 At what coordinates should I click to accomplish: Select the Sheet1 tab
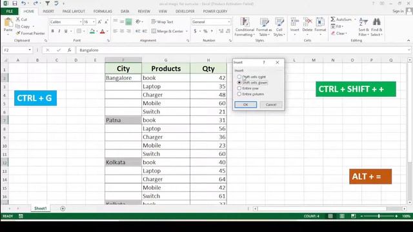pos(40,209)
